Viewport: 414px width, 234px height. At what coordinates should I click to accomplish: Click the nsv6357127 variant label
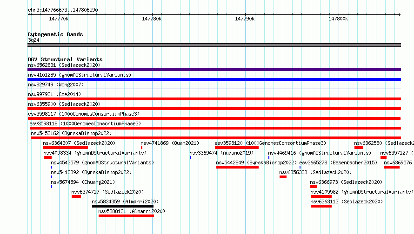tap(397, 153)
